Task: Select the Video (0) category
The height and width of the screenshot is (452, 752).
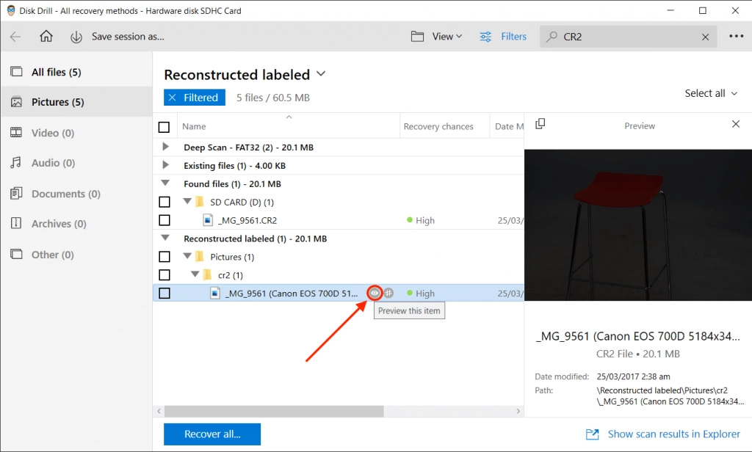Action: pos(76,133)
